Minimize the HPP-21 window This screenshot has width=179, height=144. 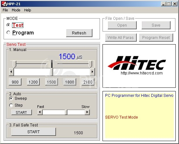coord(163,4)
